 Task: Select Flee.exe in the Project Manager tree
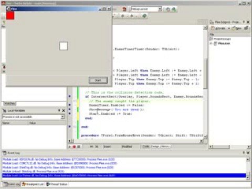(x=224, y=43)
